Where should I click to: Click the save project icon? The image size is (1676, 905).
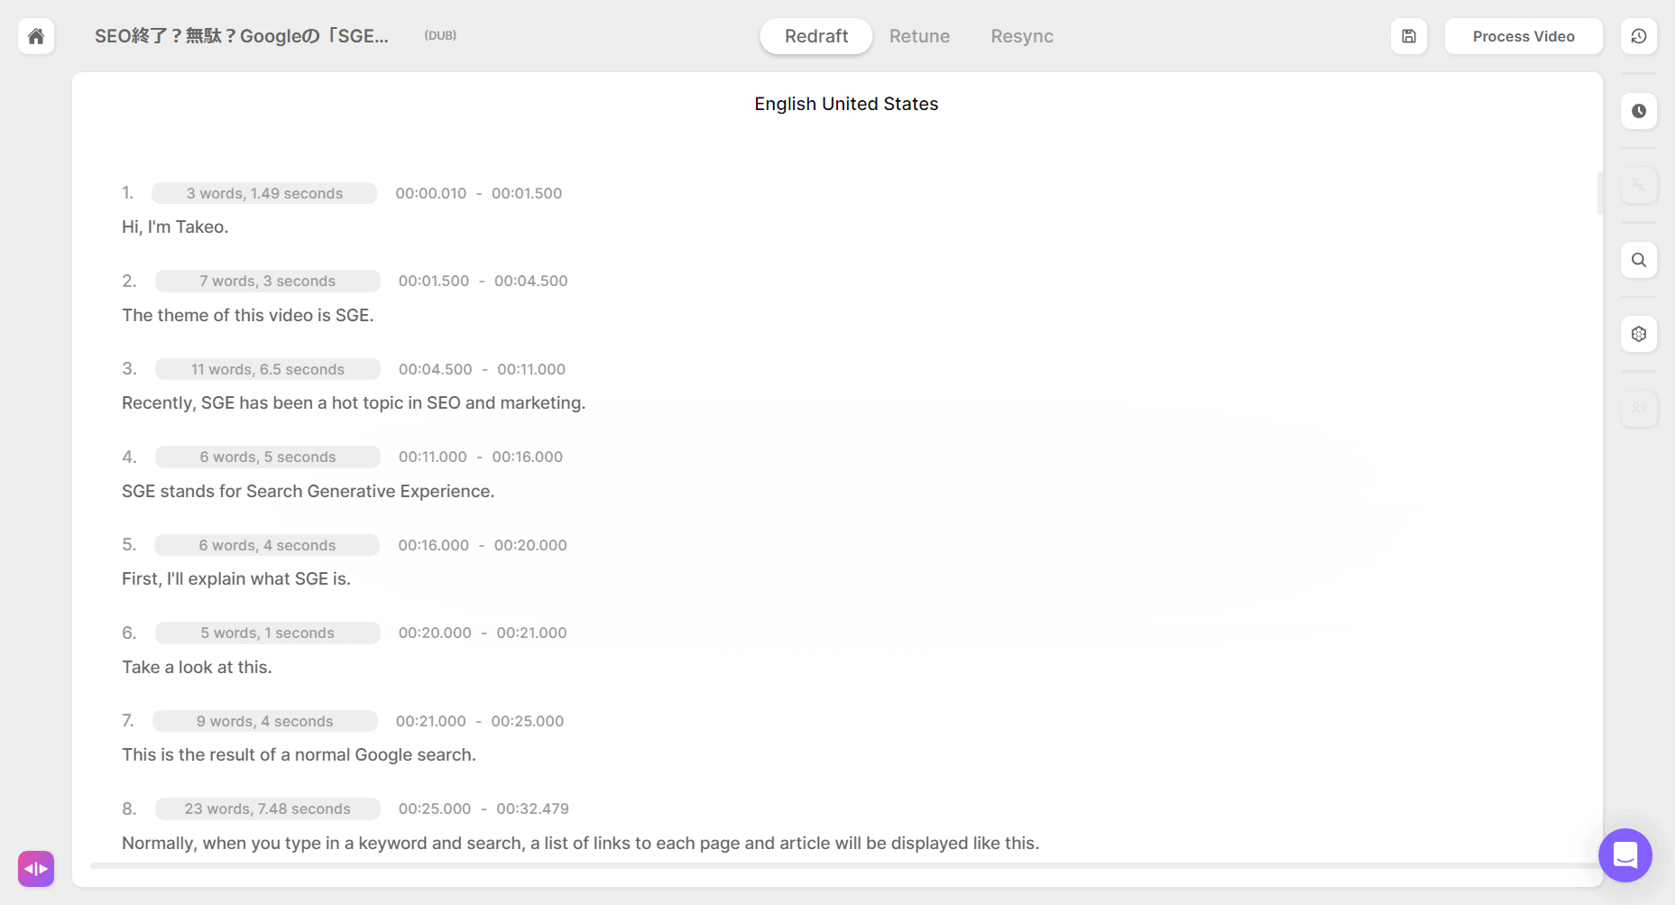(1409, 36)
